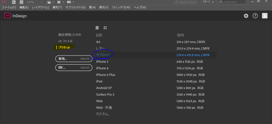Screen dimensions: 272x124
Task: Switch to grid view icon
Action: click(x=105, y=28)
